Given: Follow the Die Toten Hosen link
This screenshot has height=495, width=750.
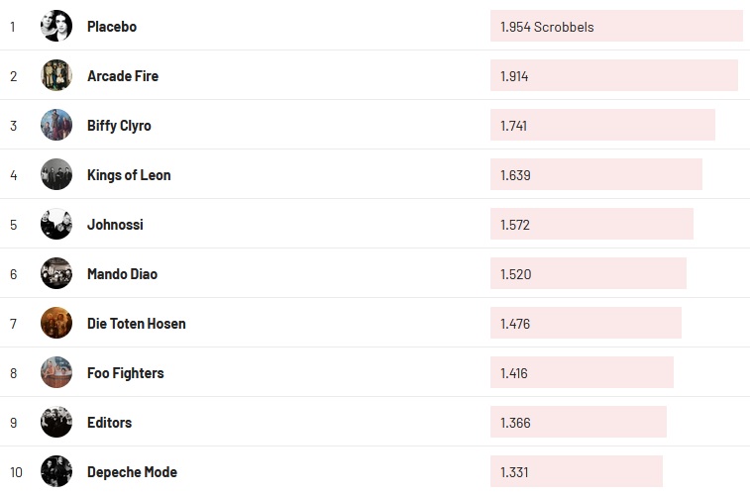Looking at the screenshot, I should (136, 324).
